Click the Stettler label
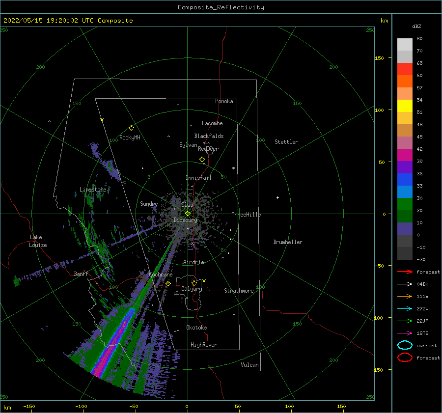Screen dimensions: 442x413 pos(286,142)
